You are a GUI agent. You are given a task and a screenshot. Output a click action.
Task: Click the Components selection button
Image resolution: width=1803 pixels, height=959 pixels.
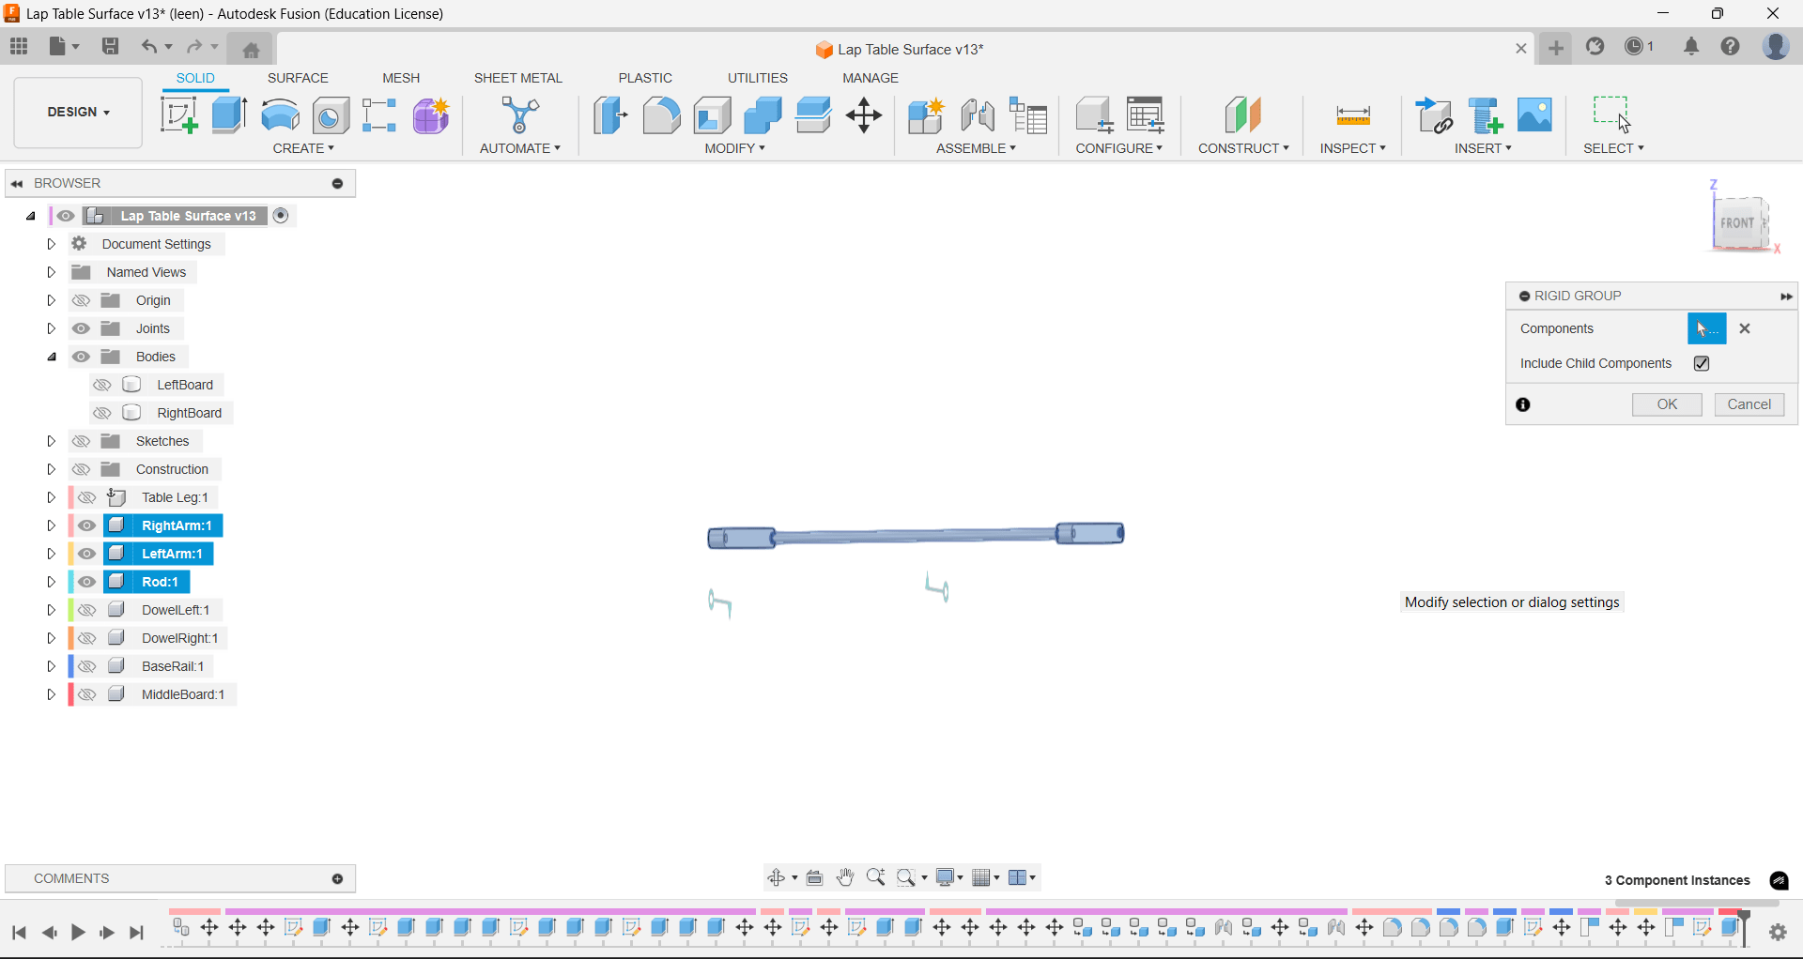[1706, 328]
